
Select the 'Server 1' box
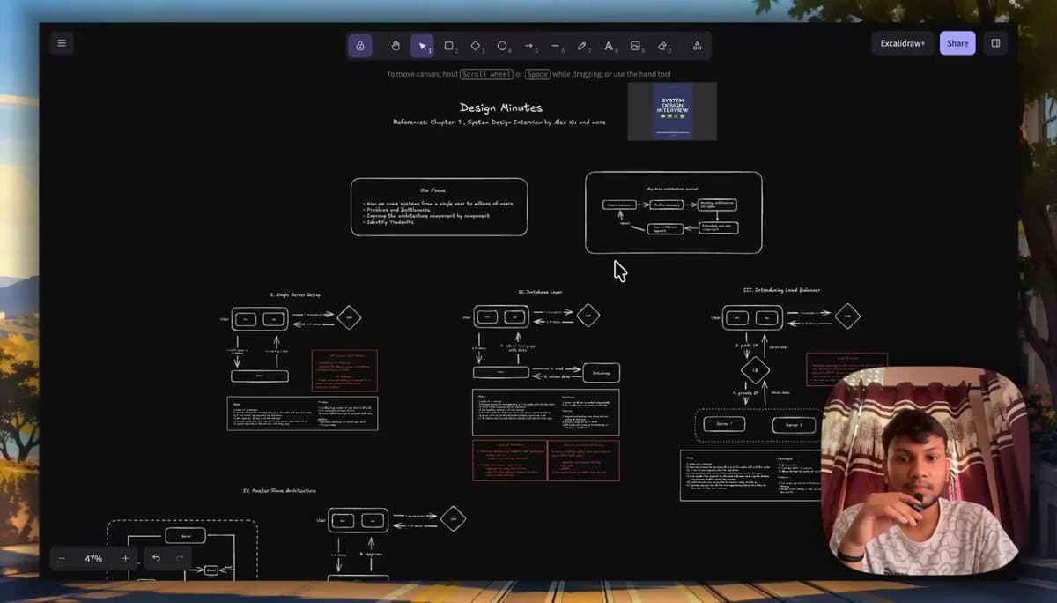(724, 424)
